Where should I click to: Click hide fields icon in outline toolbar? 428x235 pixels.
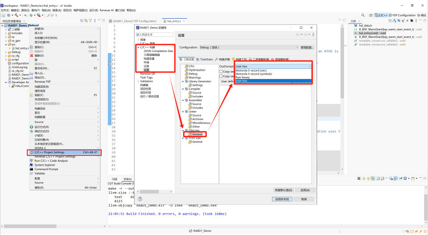tap(399, 21)
